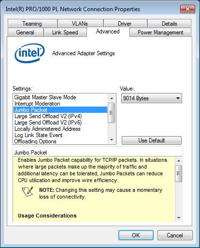Select Locally Administered Address setting
The width and height of the screenshot is (200, 248).
click(x=60, y=129)
